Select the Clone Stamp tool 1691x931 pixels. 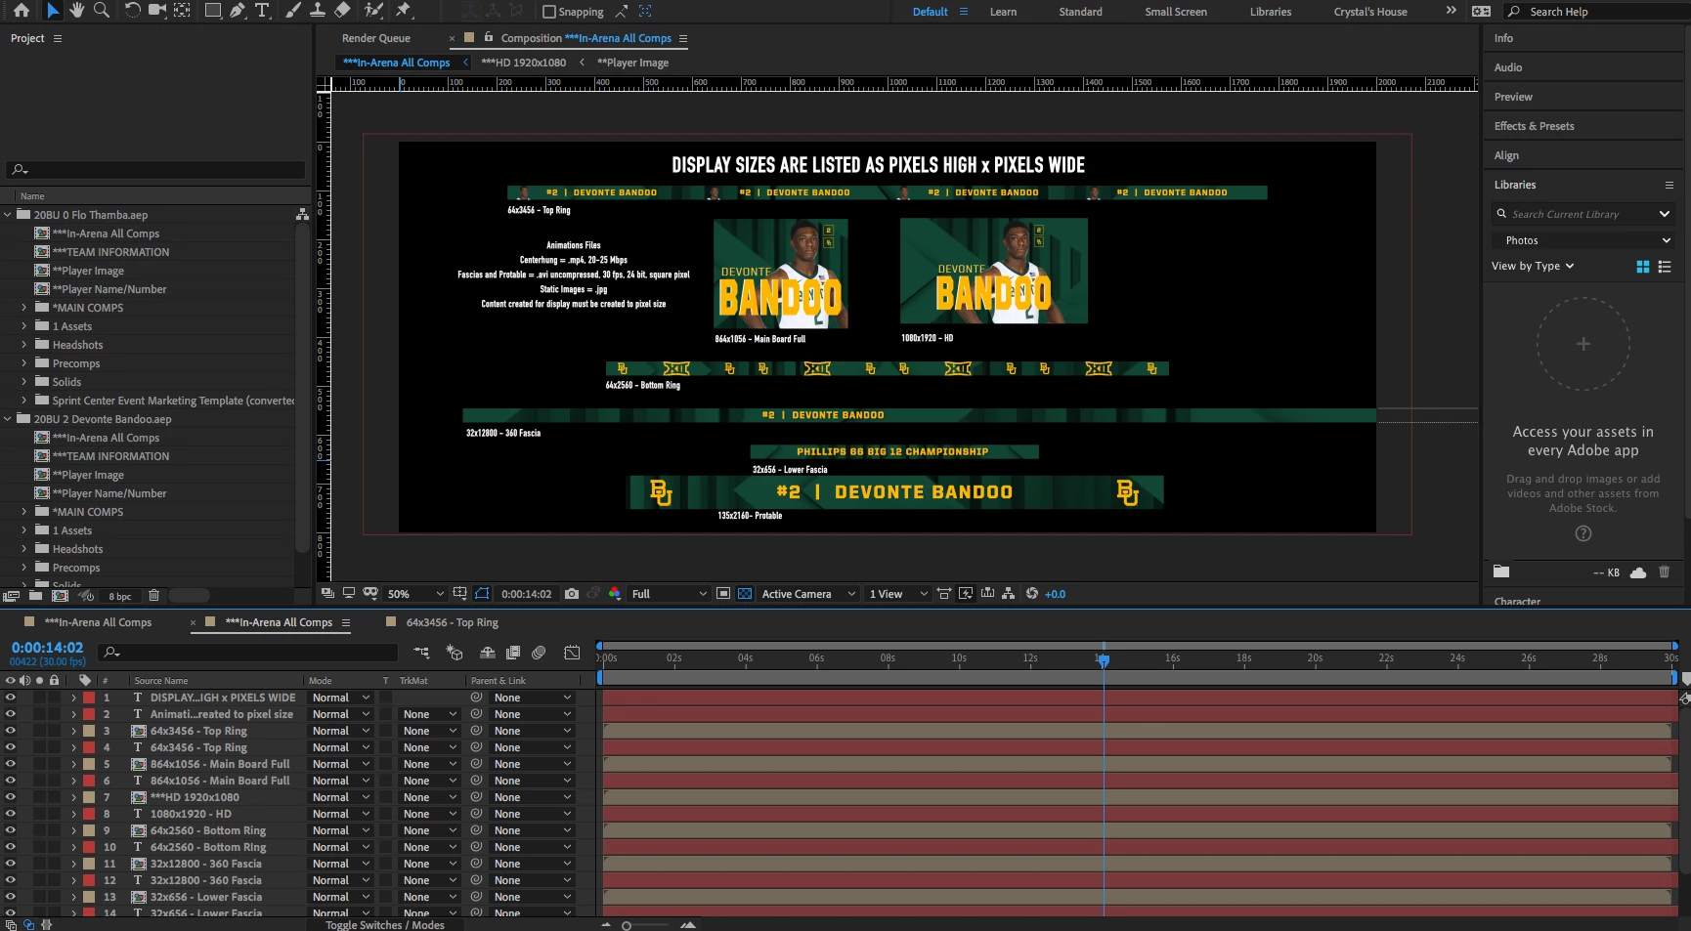(x=318, y=10)
